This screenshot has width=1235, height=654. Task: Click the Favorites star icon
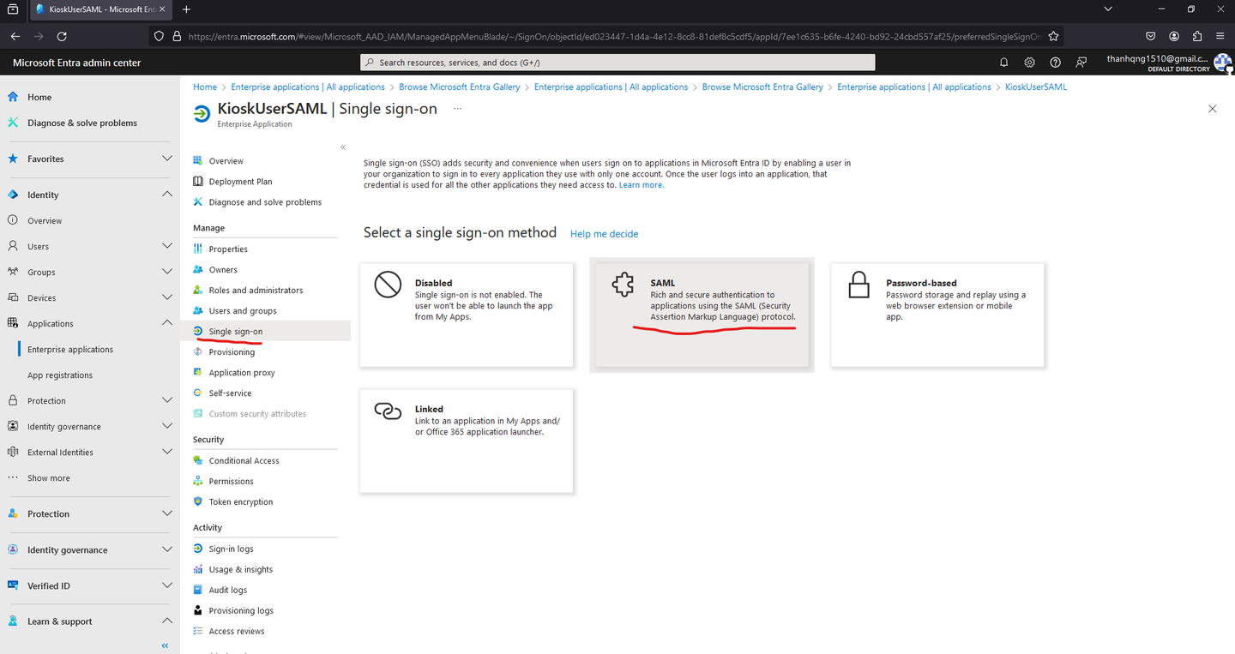(13, 159)
